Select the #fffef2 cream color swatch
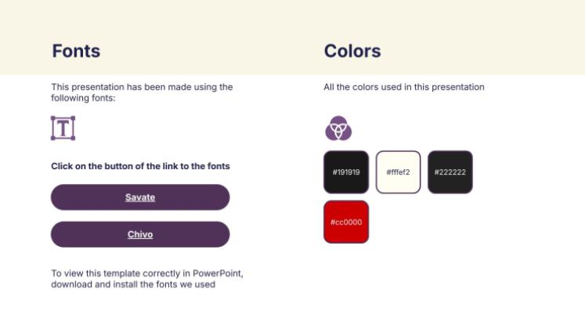This screenshot has height=329, width=585. (x=399, y=172)
